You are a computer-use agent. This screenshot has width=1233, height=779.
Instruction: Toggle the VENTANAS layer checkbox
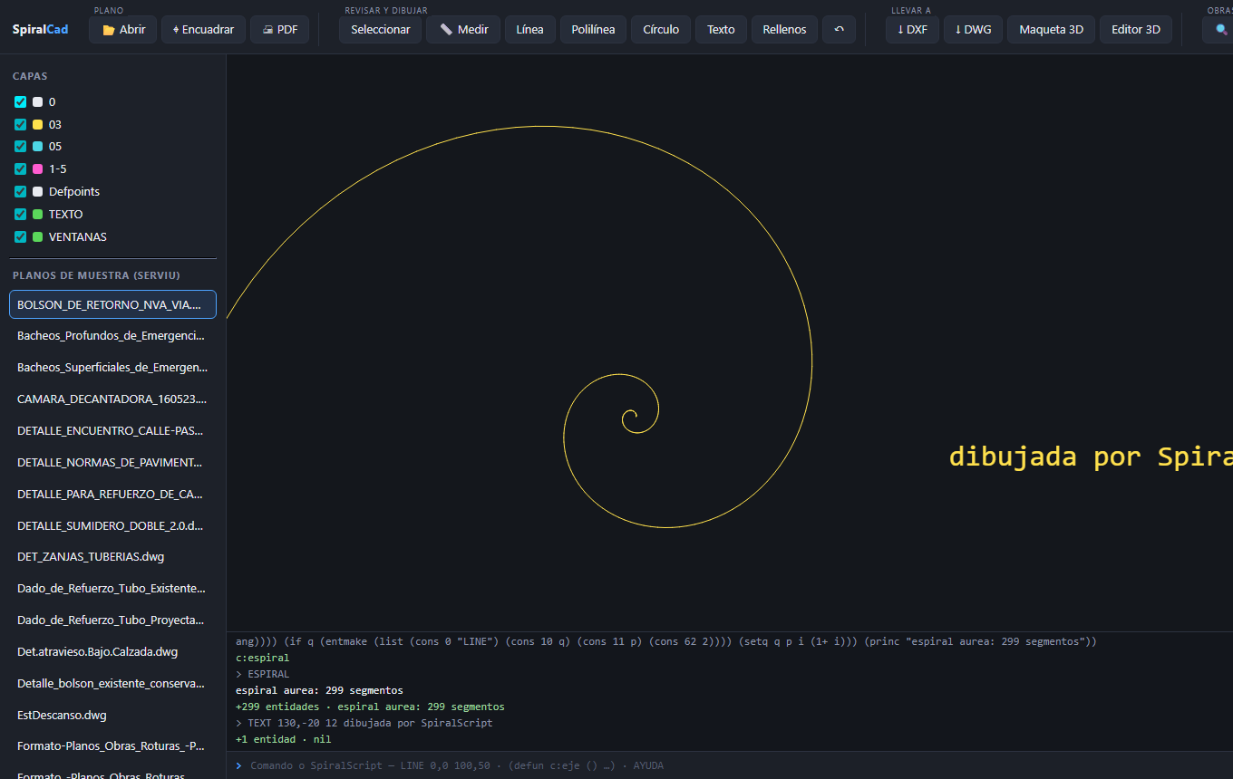click(x=20, y=237)
